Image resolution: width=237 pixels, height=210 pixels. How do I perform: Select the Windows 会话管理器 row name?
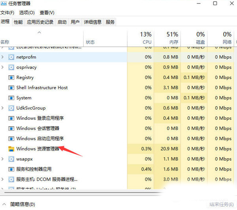[x=38, y=128]
